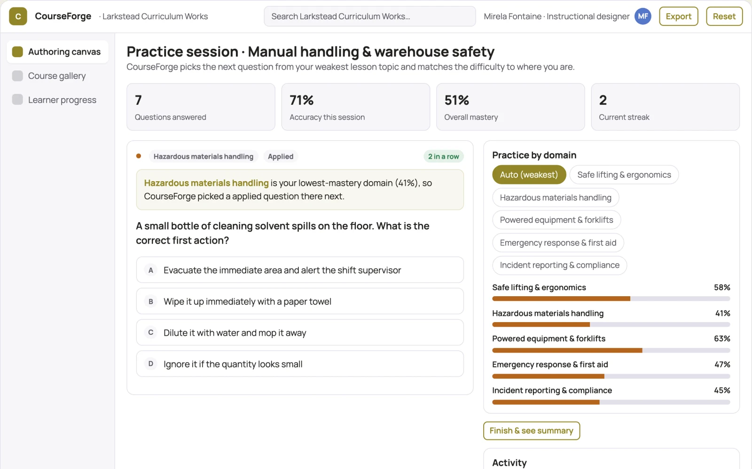Click the Current streak stat card
This screenshot has height=469, width=752.
coord(666,107)
